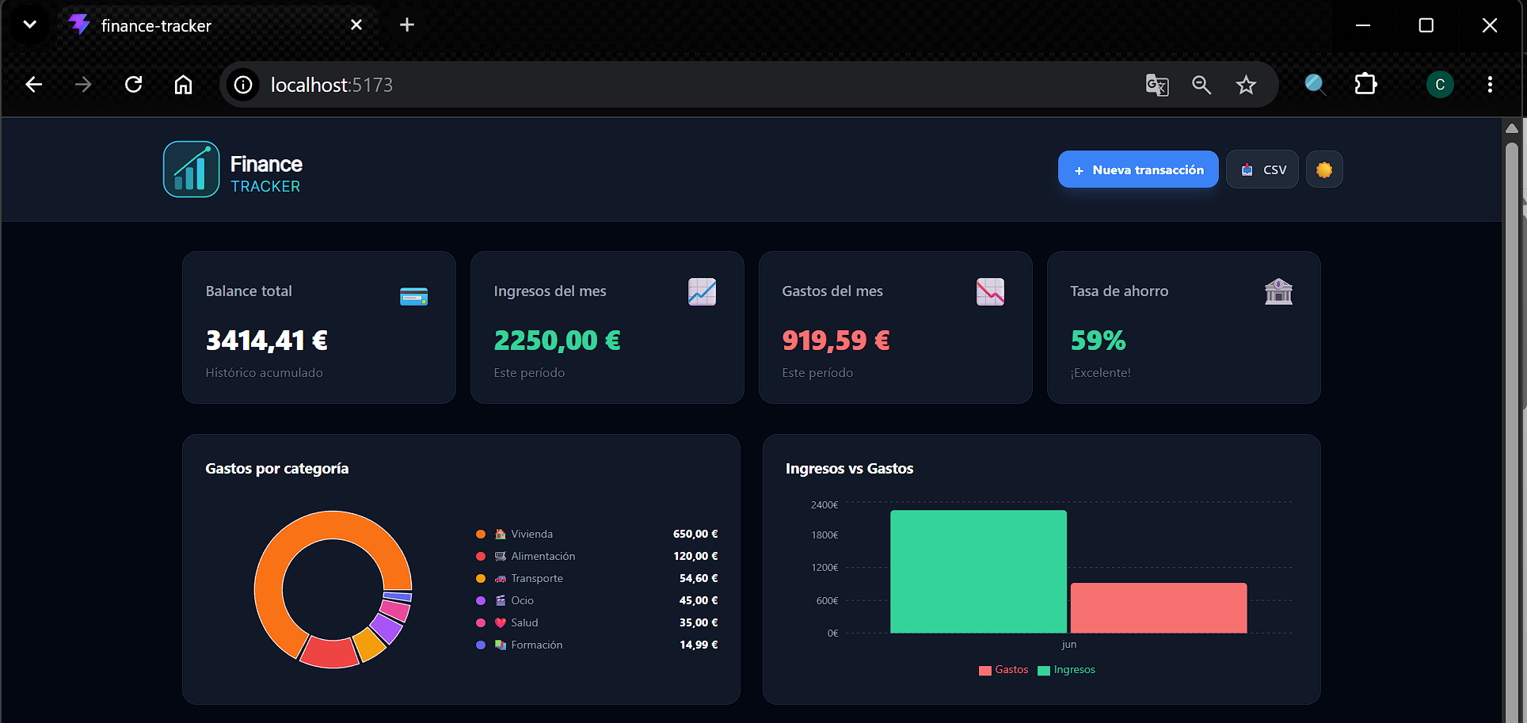This screenshot has width=1527, height=723.
Task: Click the 2250,00 € income value
Action: (558, 341)
